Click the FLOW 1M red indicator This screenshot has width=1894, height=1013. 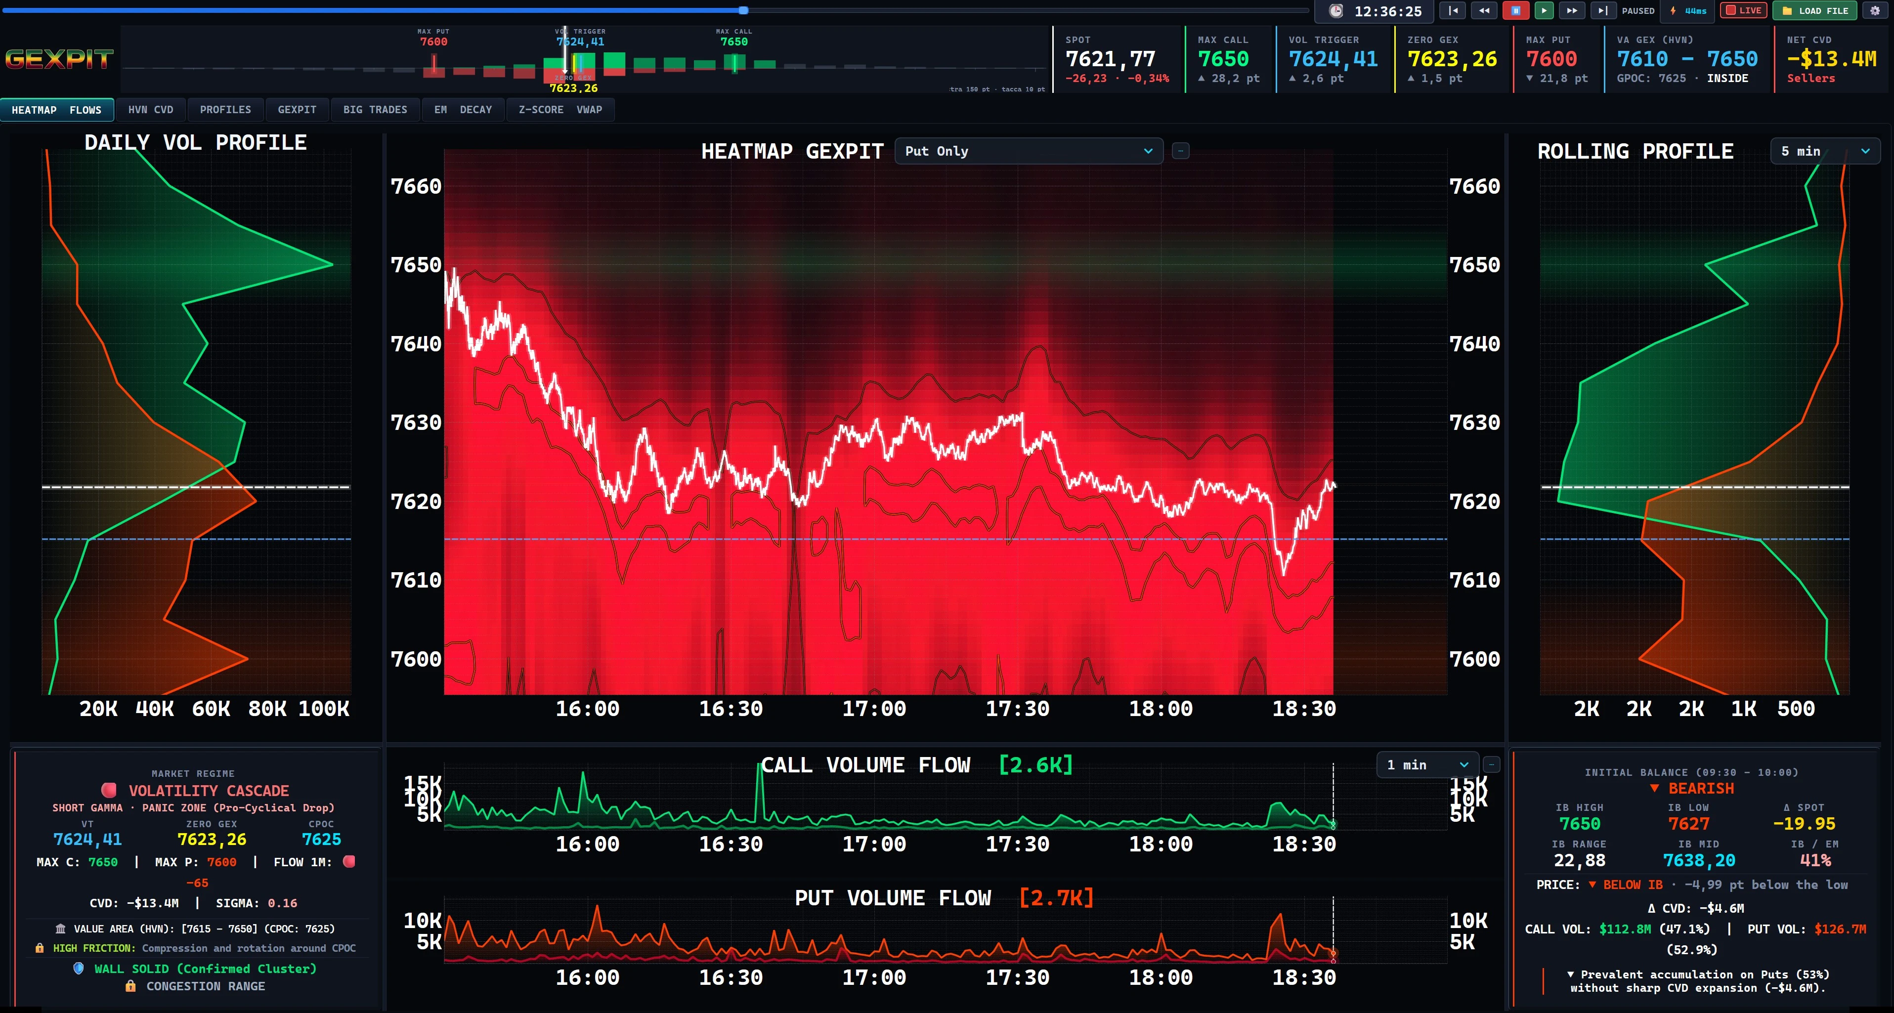pyautogui.click(x=349, y=862)
